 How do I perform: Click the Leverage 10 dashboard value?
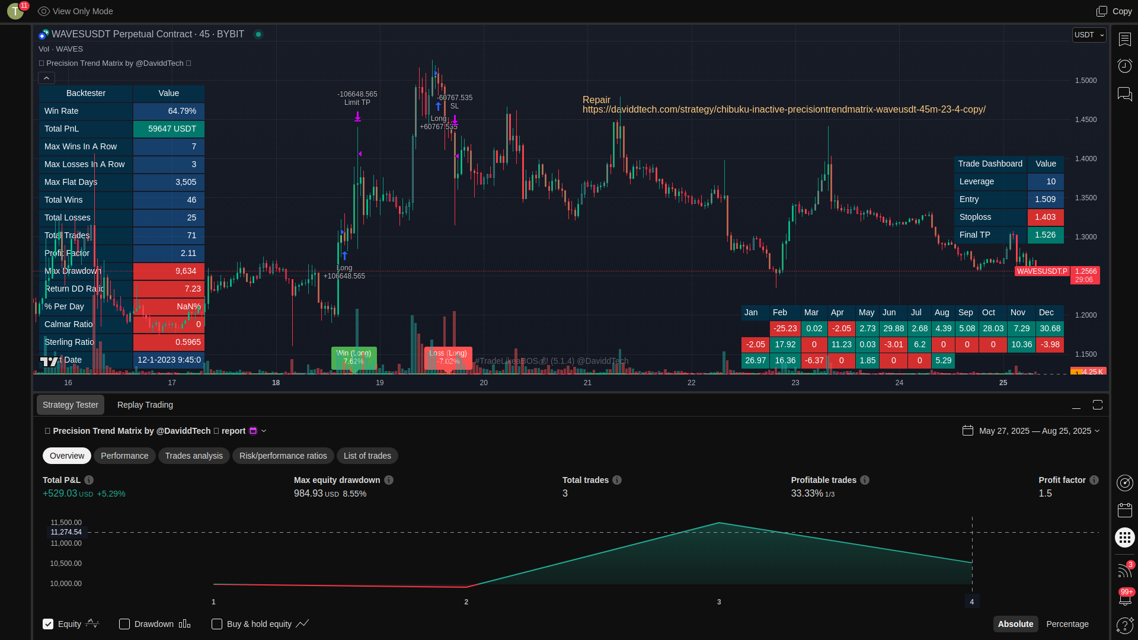click(x=1046, y=182)
